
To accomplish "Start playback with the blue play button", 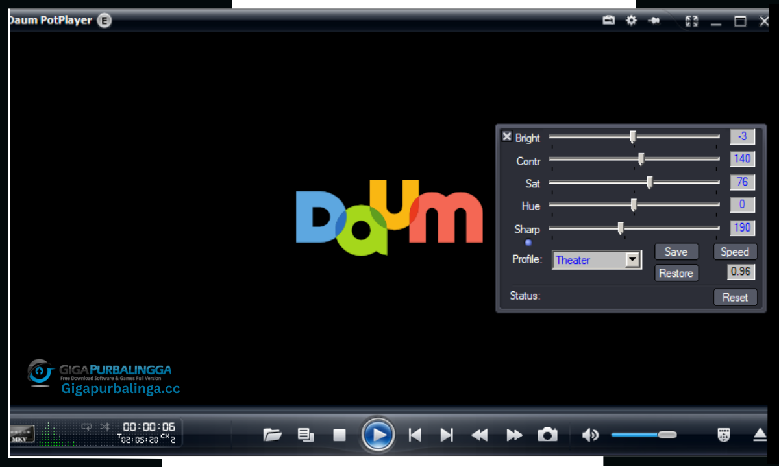I will (378, 435).
